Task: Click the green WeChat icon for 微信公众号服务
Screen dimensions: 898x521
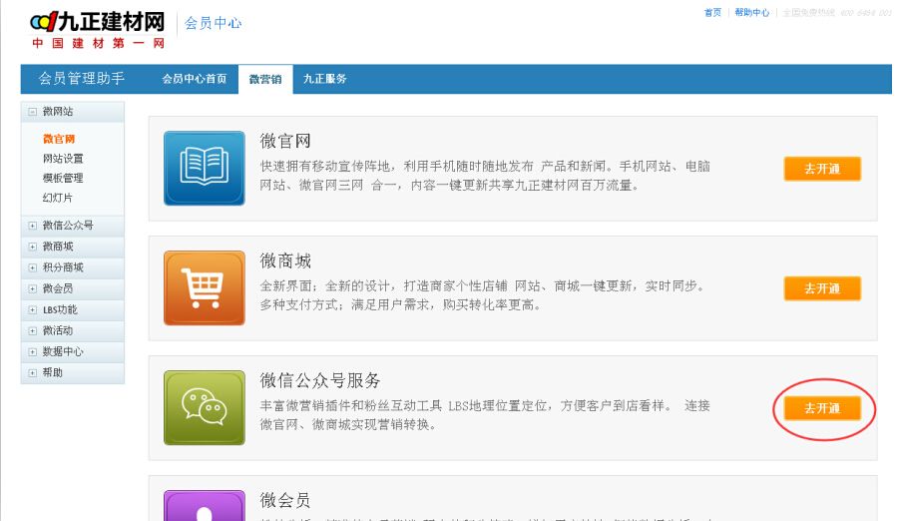Action: pyautogui.click(x=204, y=407)
